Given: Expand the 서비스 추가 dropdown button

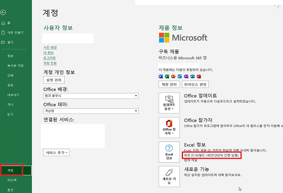Looking at the screenshot, I should [56, 152].
